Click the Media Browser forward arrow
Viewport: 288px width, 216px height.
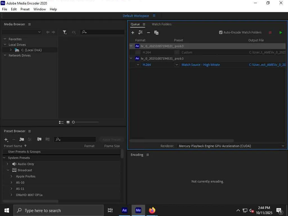click(x=53, y=32)
